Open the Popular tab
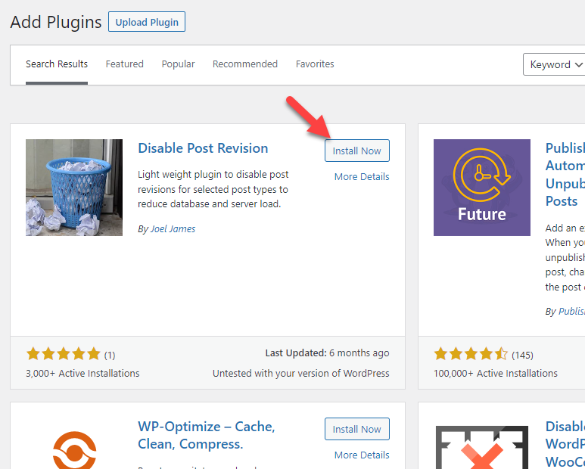Viewport: 585px width, 469px height. click(178, 64)
